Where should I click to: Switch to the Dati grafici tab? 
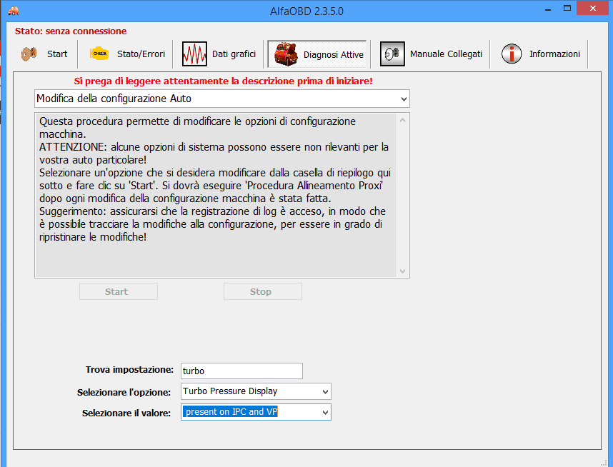[234, 54]
